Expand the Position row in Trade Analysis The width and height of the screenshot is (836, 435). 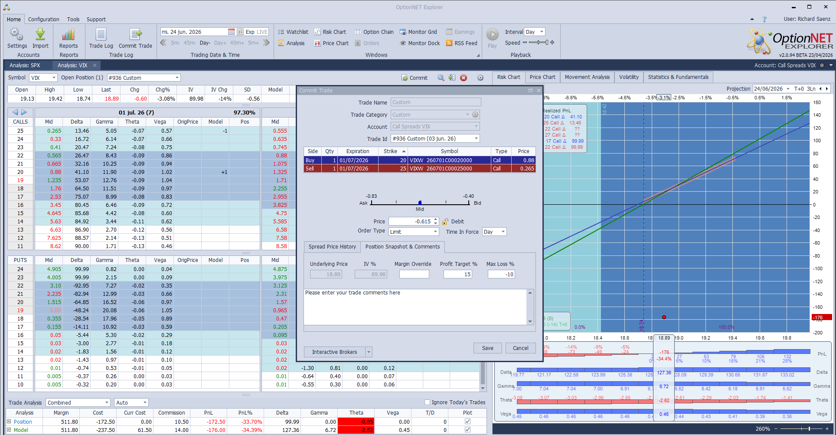click(x=9, y=421)
